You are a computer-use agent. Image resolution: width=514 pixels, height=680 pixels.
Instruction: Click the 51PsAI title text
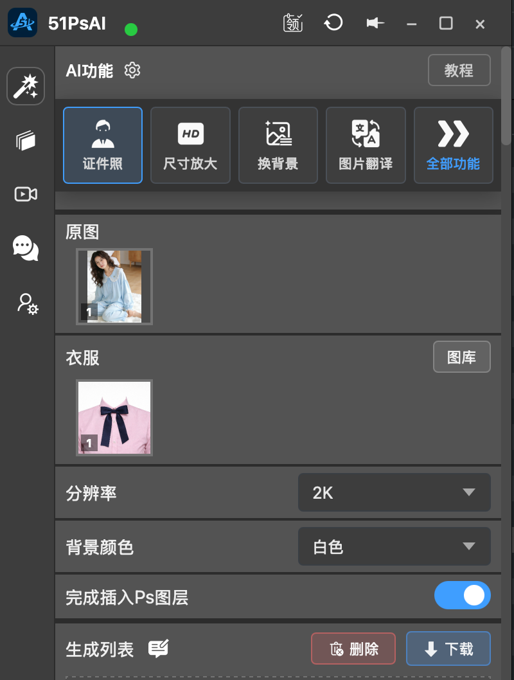click(77, 23)
